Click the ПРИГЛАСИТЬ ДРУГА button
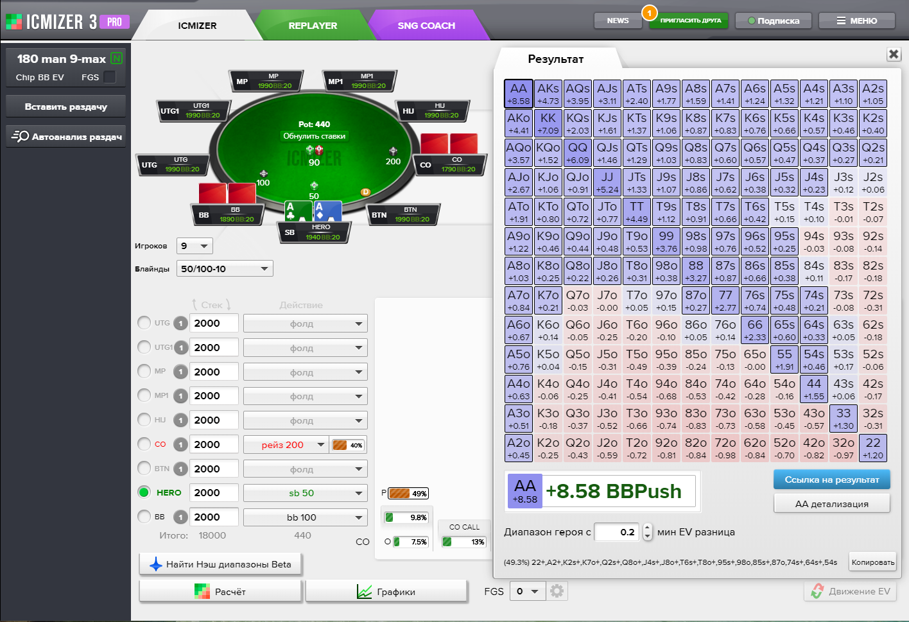The width and height of the screenshot is (909, 622). [x=690, y=21]
